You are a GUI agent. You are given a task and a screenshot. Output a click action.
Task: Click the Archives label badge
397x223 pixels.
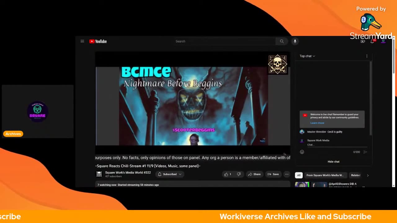tap(13, 134)
